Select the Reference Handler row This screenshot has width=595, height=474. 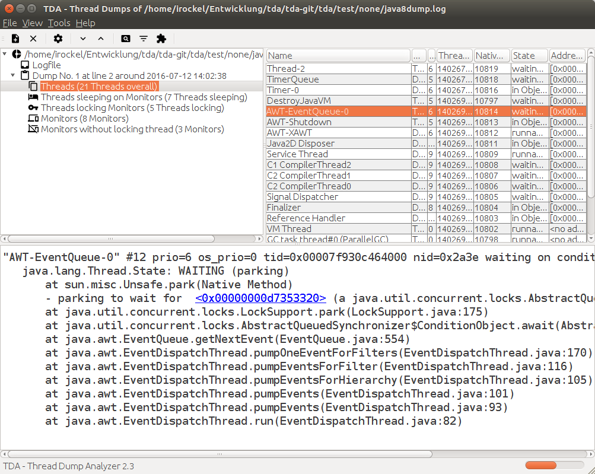[x=426, y=218]
